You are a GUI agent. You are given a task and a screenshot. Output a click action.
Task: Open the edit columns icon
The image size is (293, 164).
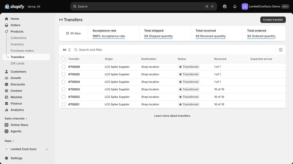[x=281, y=50]
